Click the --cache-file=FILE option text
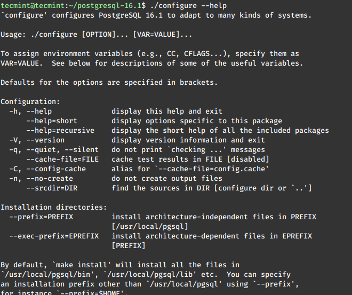Image resolution: width=352 pixels, height=295 pixels. [x=62, y=160]
